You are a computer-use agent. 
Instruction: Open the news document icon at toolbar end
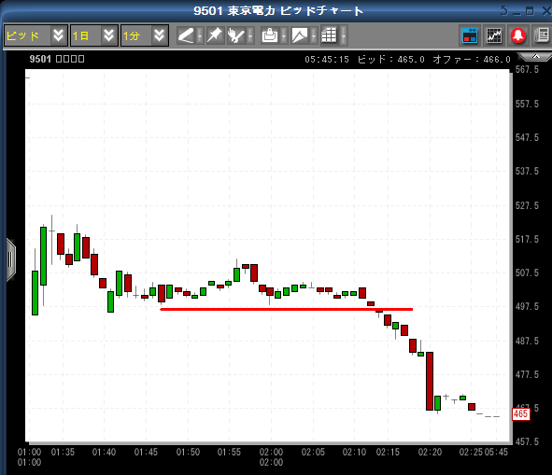point(543,35)
